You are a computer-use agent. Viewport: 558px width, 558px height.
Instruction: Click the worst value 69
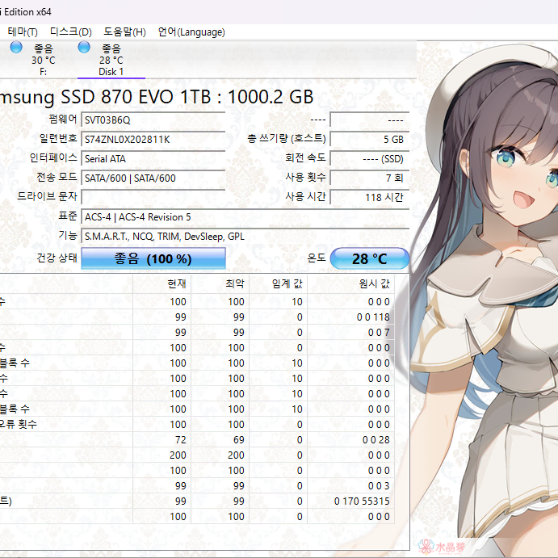(x=239, y=440)
